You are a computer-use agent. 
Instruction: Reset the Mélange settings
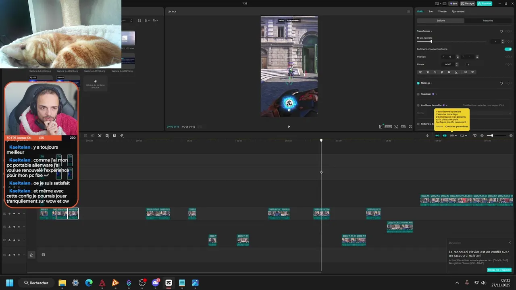[501, 83]
